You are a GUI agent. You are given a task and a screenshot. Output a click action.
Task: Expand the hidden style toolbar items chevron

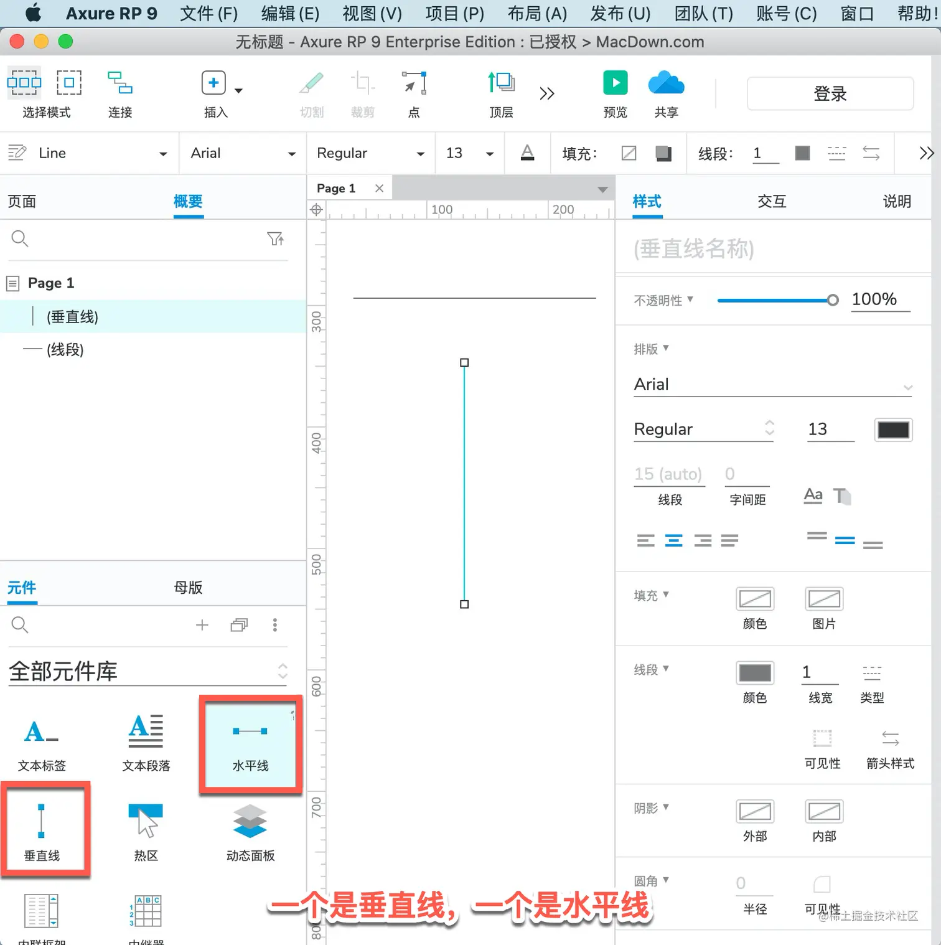click(927, 153)
